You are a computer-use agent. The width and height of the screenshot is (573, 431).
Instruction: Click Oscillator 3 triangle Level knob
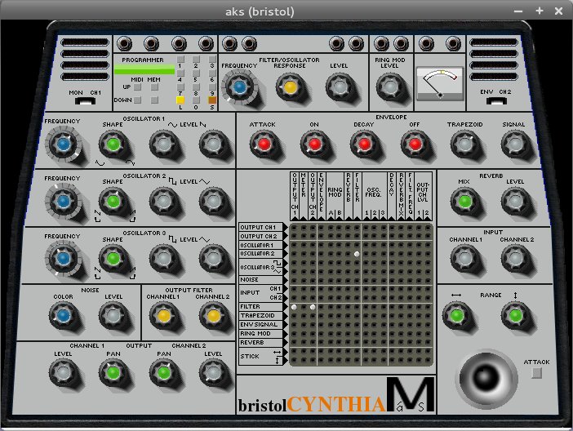click(x=213, y=259)
